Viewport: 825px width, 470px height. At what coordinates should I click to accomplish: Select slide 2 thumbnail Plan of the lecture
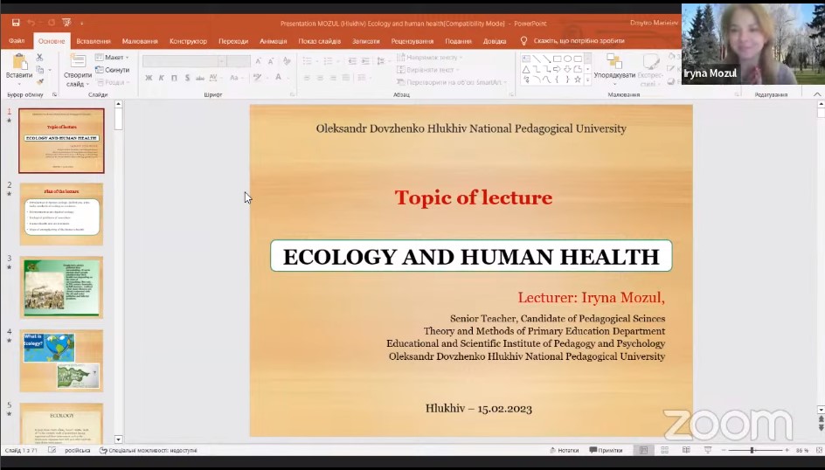coord(61,214)
